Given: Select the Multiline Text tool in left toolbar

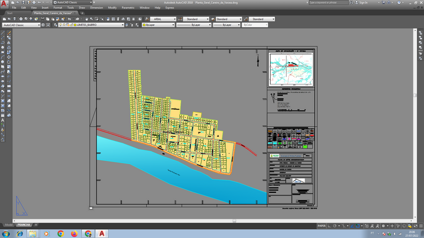Looking at the screenshot, I should [x=3, y=120].
